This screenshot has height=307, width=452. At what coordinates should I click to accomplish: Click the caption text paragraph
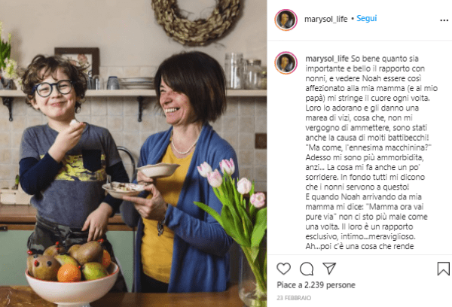(x=371, y=152)
